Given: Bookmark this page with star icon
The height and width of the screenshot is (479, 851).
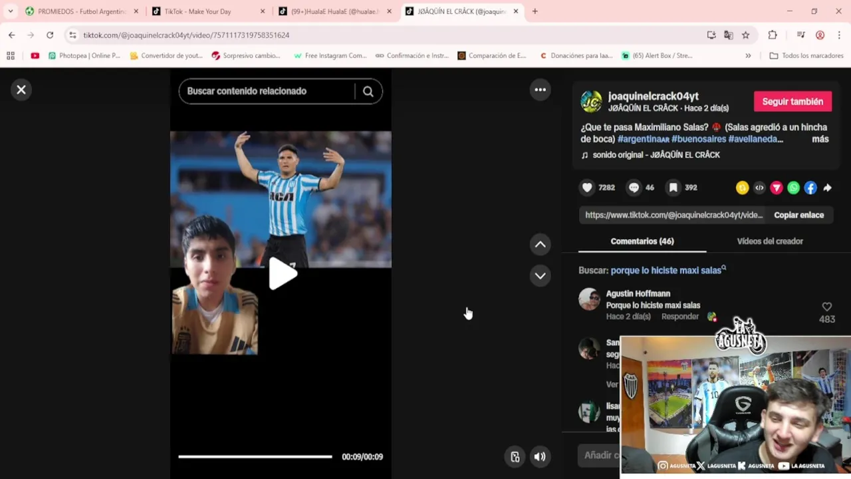Looking at the screenshot, I should pos(746,35).
